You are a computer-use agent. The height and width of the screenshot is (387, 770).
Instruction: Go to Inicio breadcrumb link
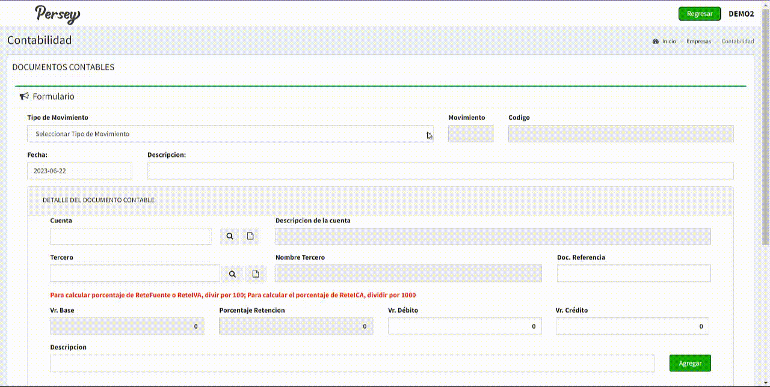[669, 41]
